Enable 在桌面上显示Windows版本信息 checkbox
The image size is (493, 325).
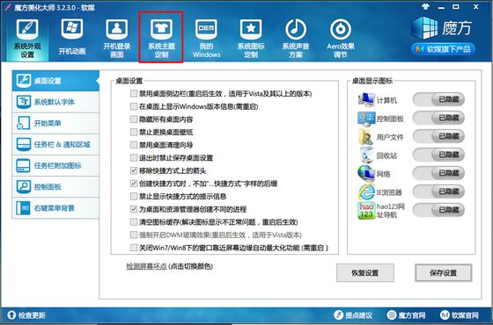[x=134, y=106]
